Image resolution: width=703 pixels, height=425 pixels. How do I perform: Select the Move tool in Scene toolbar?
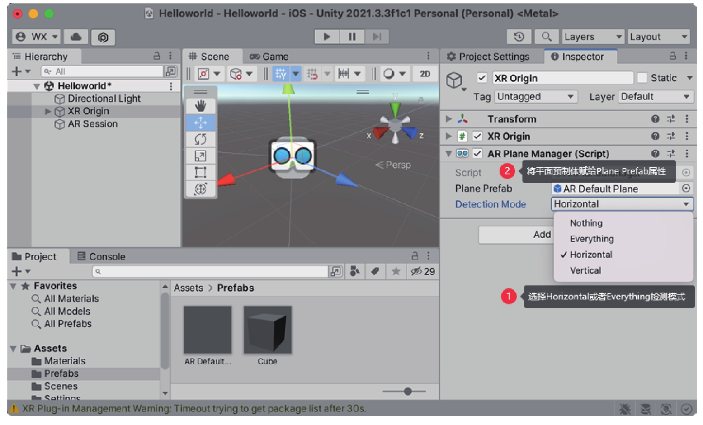[200, 123]
